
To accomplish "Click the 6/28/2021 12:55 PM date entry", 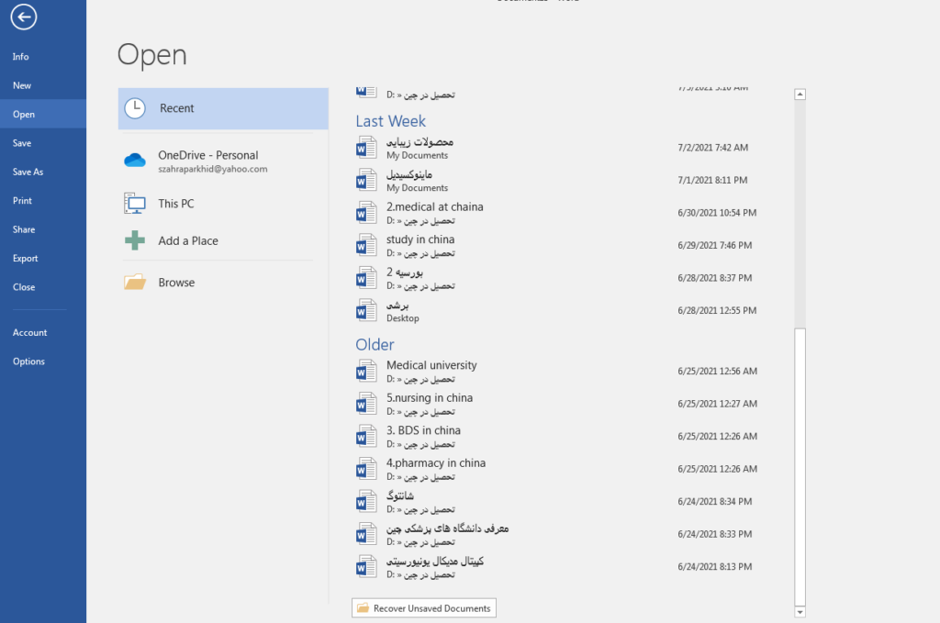I will pyautogui.click(x=717, y=310).
